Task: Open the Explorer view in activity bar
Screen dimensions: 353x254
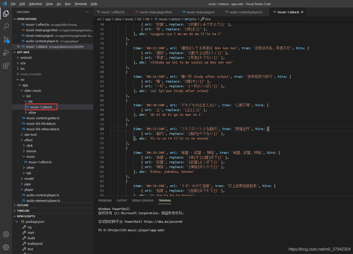Action: pyautogui.click(x=6, y=13)
